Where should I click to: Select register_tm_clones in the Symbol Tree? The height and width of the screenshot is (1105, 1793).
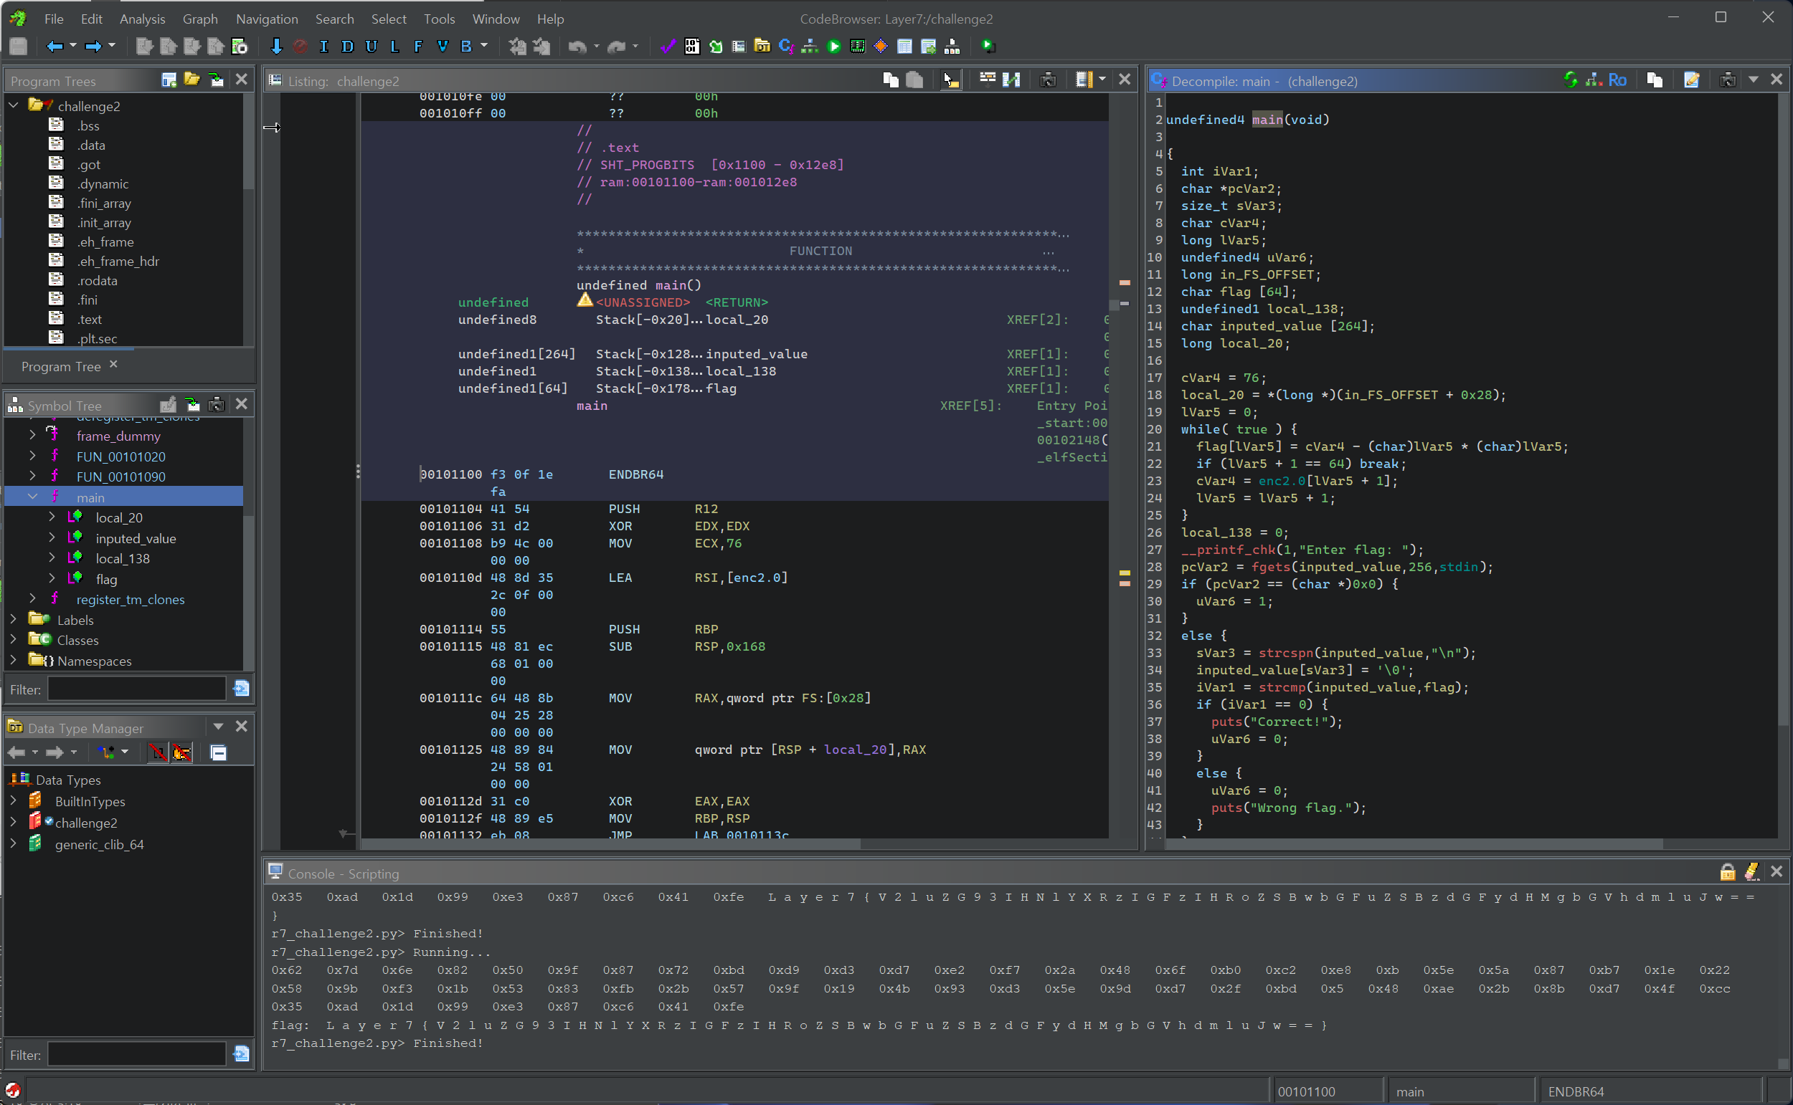[x=130, y=599]
